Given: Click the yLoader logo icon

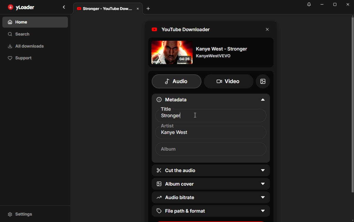Looking at the screenshot, I should [11, 7].
